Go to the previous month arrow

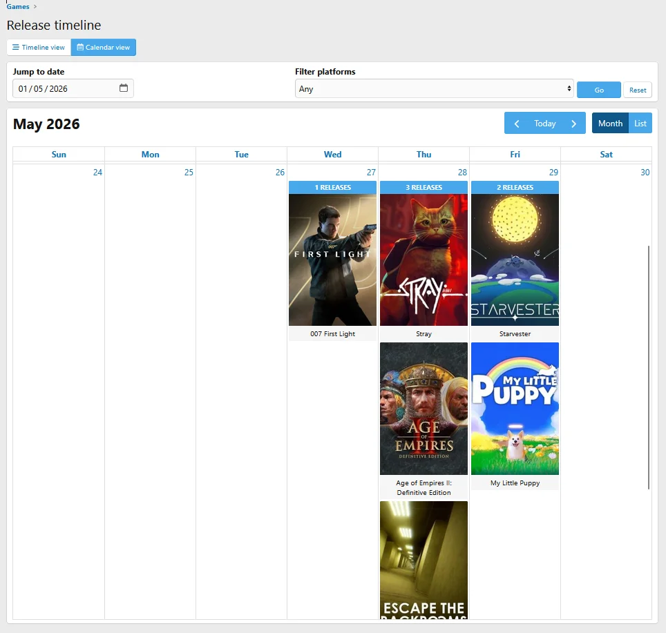pos(517,124)
